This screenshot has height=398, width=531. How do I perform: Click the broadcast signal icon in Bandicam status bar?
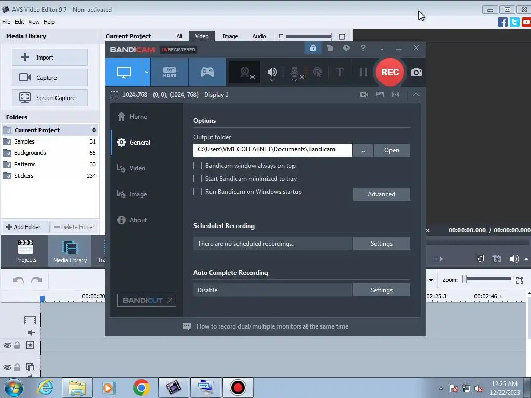point(395,95)
